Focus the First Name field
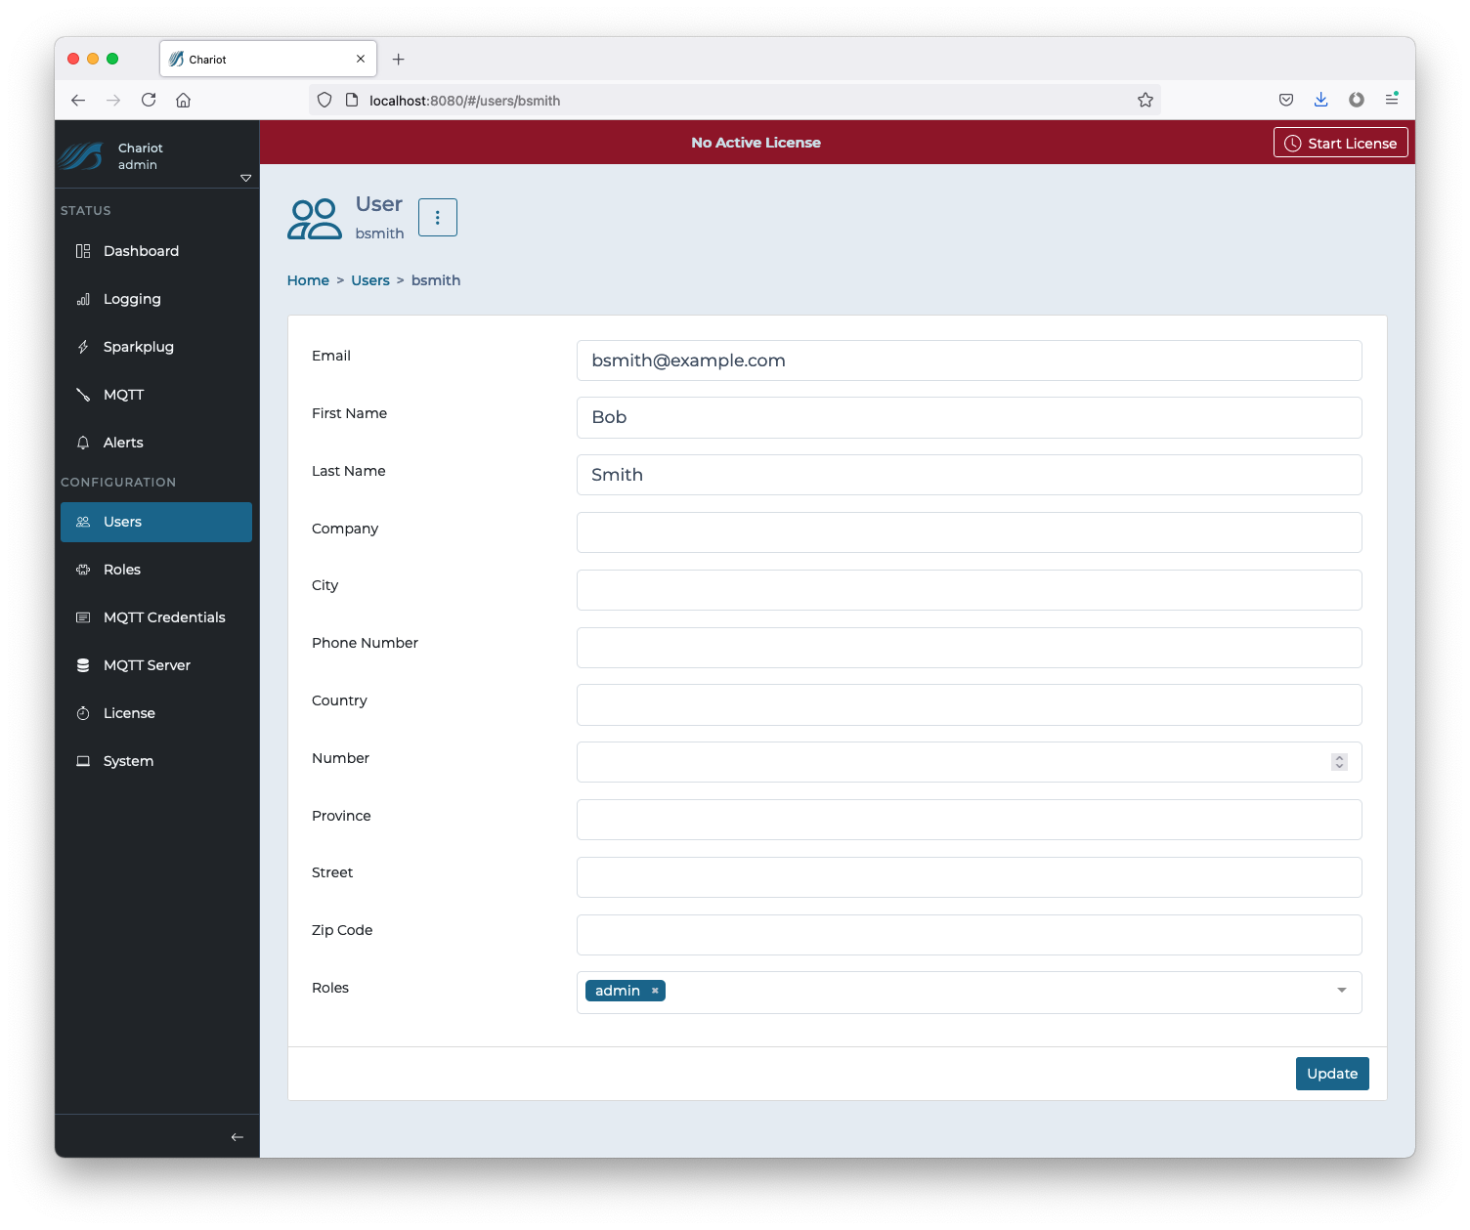 point(970,417)
